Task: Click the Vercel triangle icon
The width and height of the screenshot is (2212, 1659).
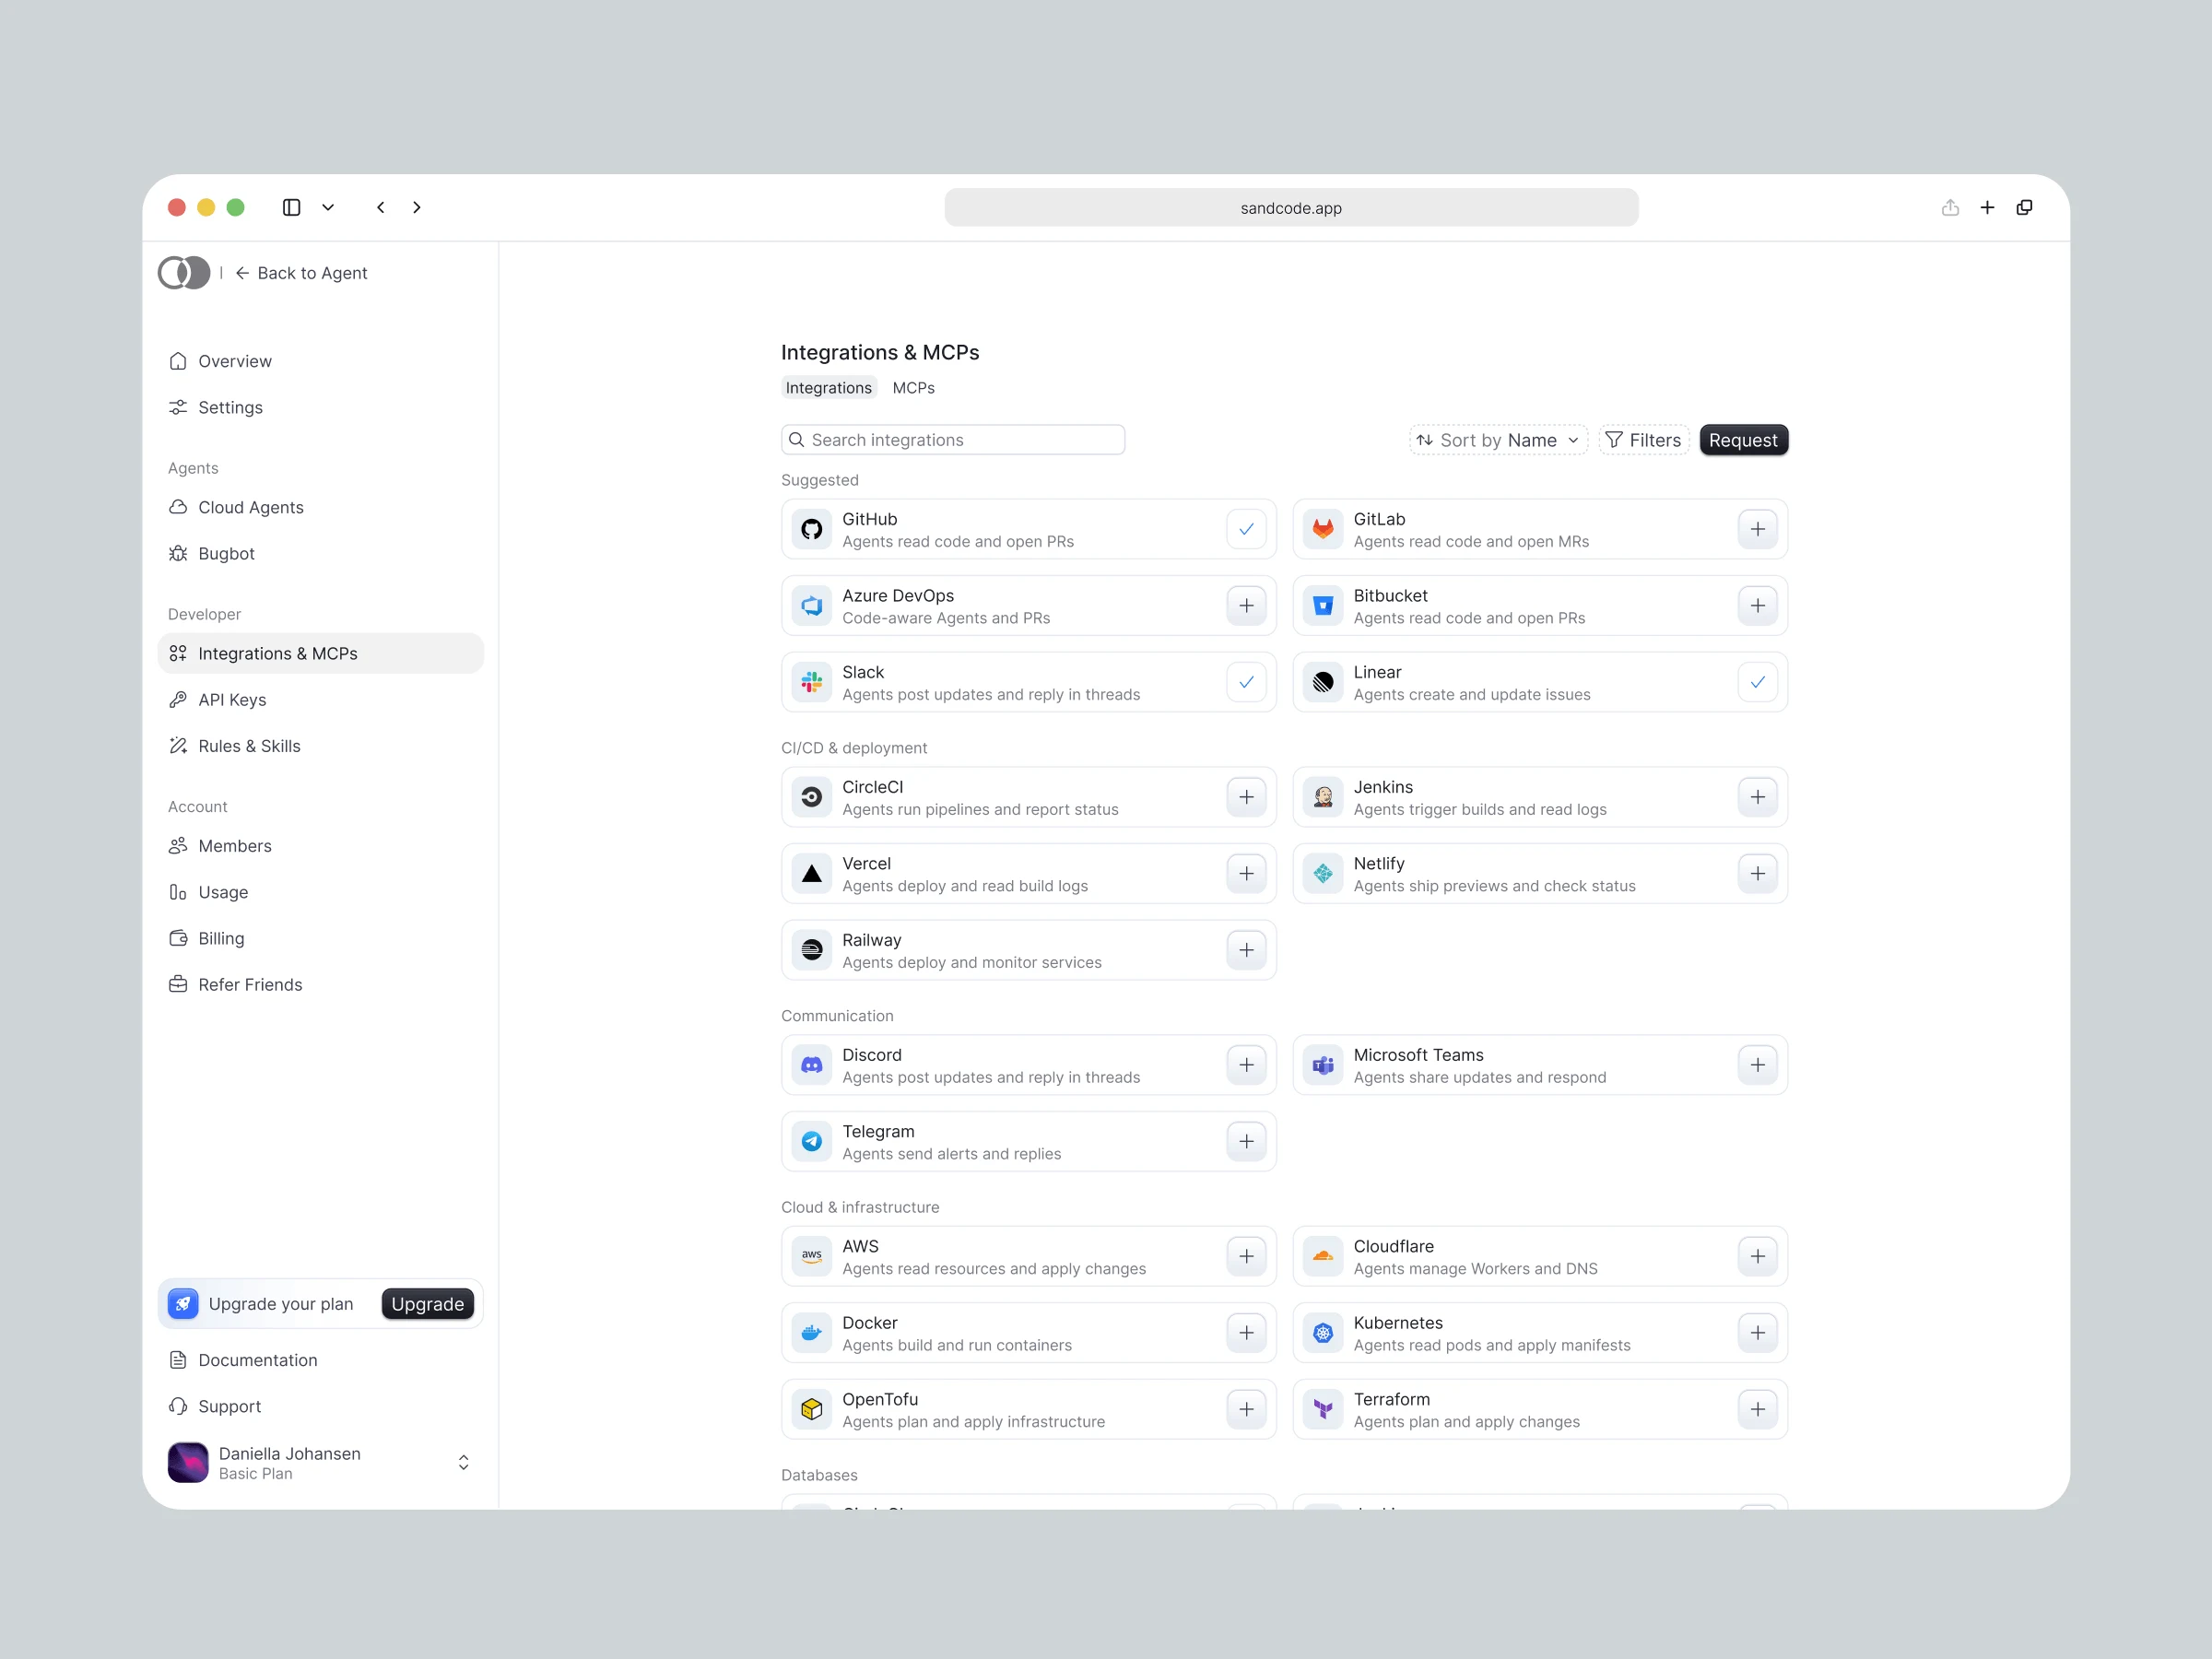Action: 812,874
